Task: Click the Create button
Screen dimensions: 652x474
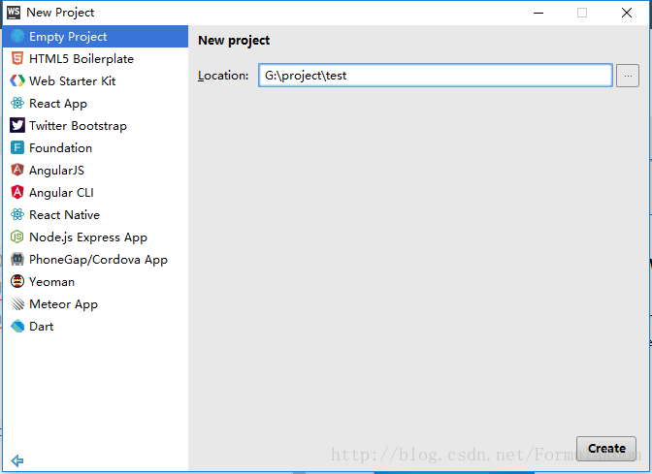Action: [x=606, y=448]
